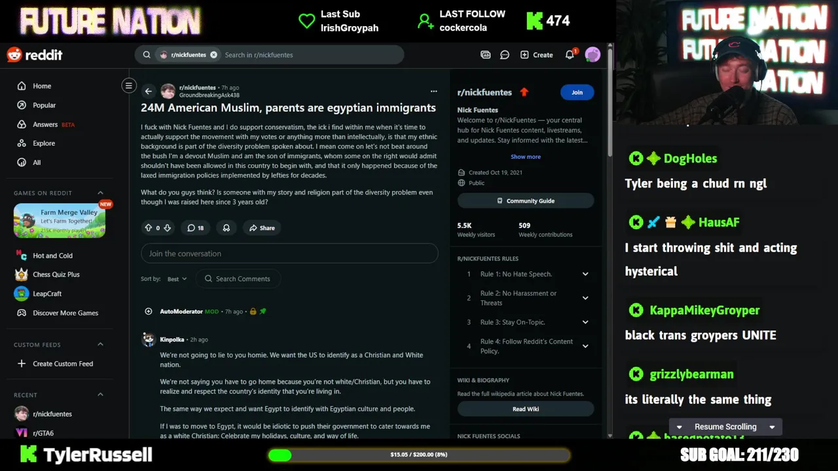Downvote the American Muslim post
The width and height of the screenshot is (838, 471).
(x=167, y=228)
